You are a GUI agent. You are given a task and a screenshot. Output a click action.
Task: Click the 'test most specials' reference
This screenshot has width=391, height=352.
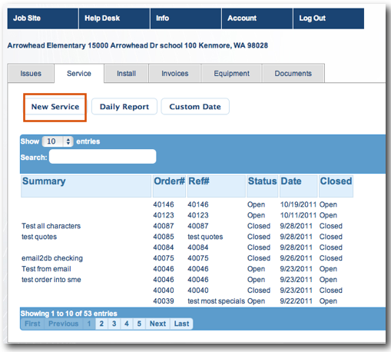[217, 301]
